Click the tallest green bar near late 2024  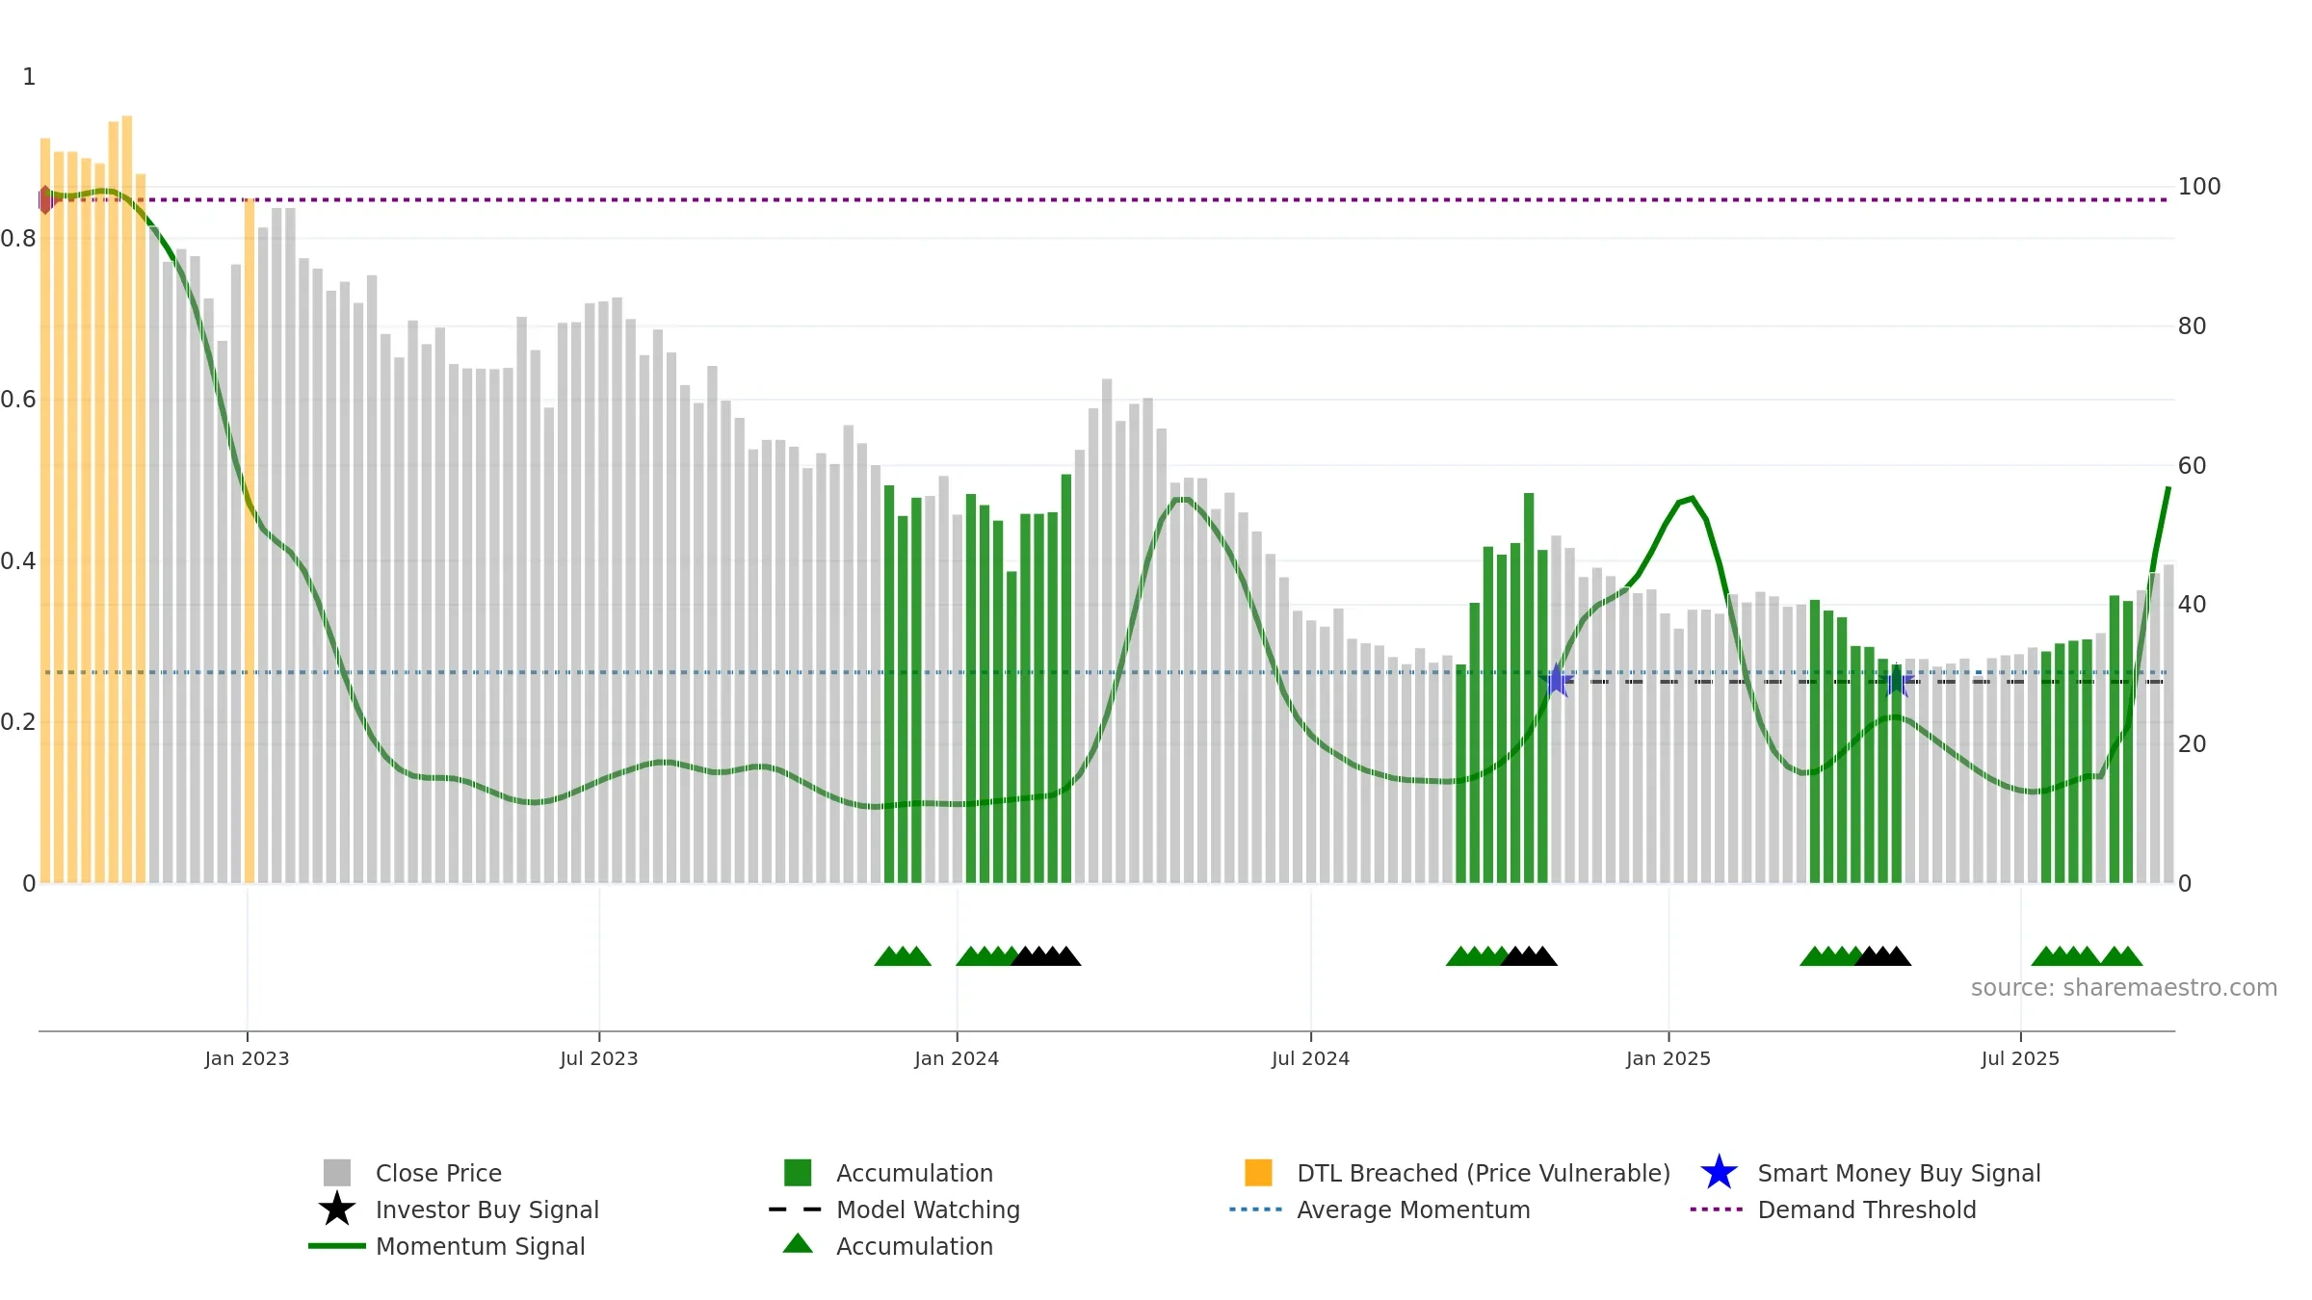1529,688
